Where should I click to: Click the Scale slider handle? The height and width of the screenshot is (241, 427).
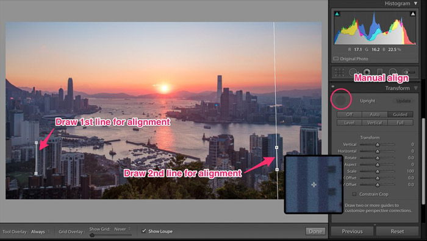378,172
